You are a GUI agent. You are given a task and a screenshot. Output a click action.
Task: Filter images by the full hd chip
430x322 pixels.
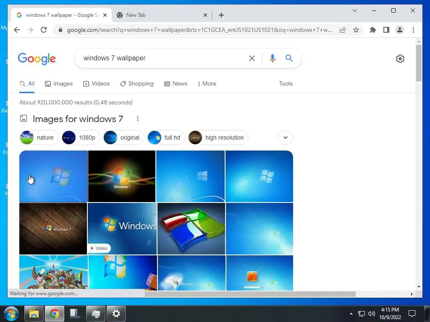tap(166, 138)
